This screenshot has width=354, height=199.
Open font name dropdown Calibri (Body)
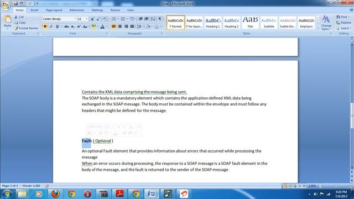point(75,19)
